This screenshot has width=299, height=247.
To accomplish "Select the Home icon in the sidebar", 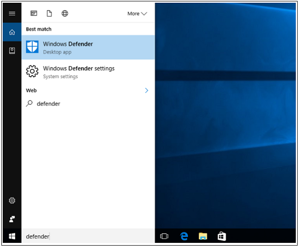I will tap(12, 32).
